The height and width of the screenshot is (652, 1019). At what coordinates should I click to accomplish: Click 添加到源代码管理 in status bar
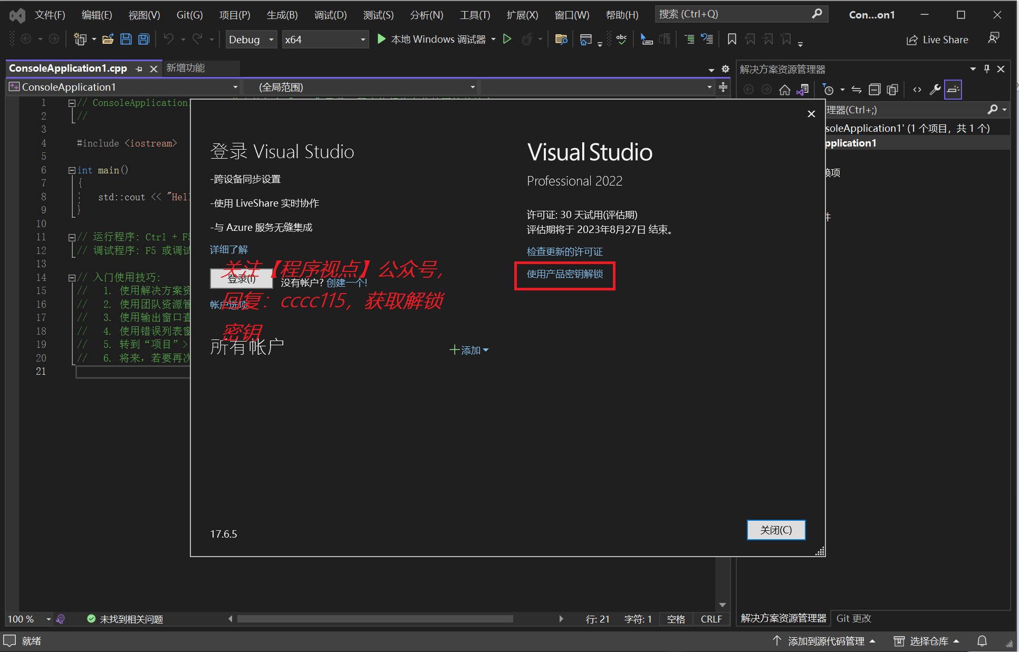coord(825,641)
